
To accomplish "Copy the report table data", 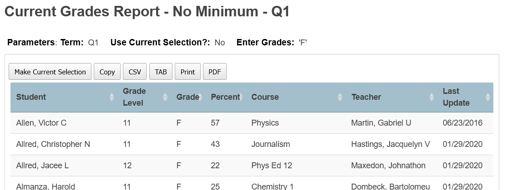I will 107,72.
